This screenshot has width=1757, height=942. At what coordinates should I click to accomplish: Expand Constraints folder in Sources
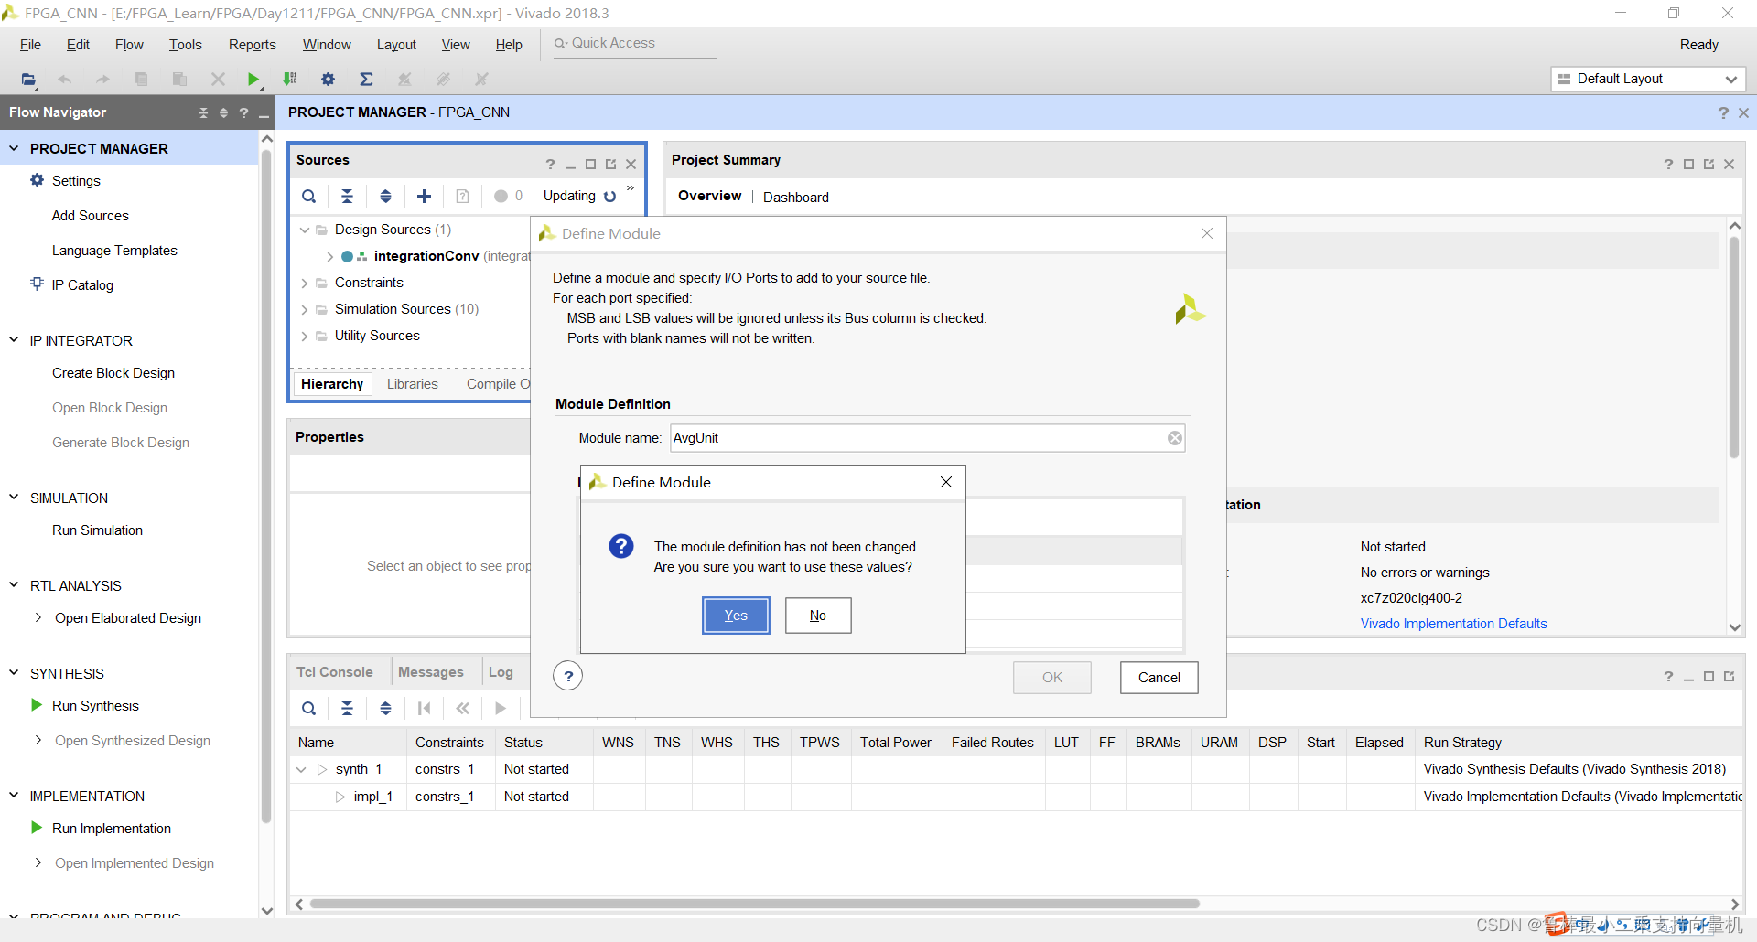(305, 283)
